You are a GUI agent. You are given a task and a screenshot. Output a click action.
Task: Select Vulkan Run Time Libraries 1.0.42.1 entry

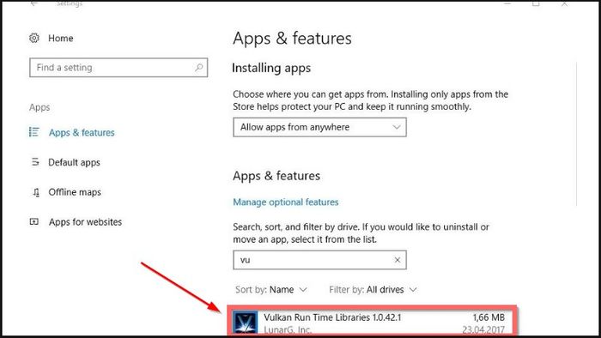[372, 321]
